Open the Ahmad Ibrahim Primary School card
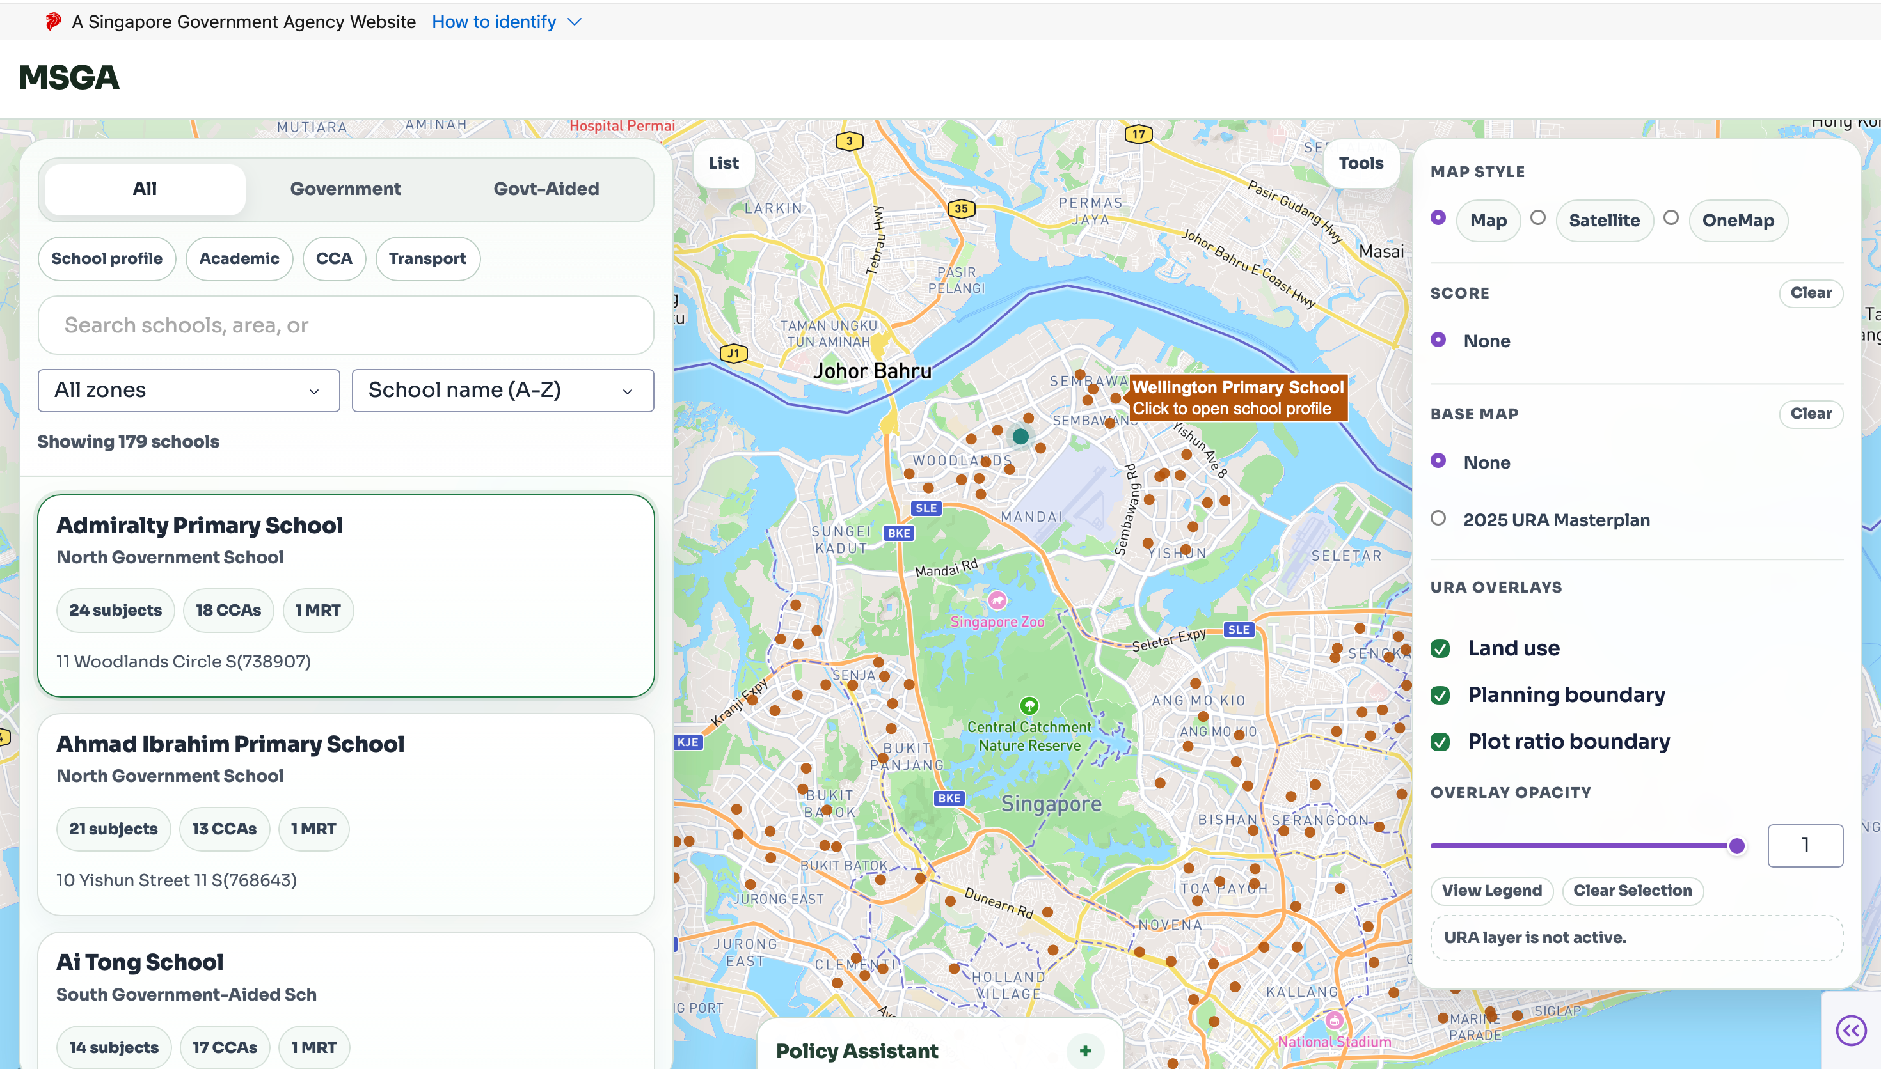 [x=346, y=815]
